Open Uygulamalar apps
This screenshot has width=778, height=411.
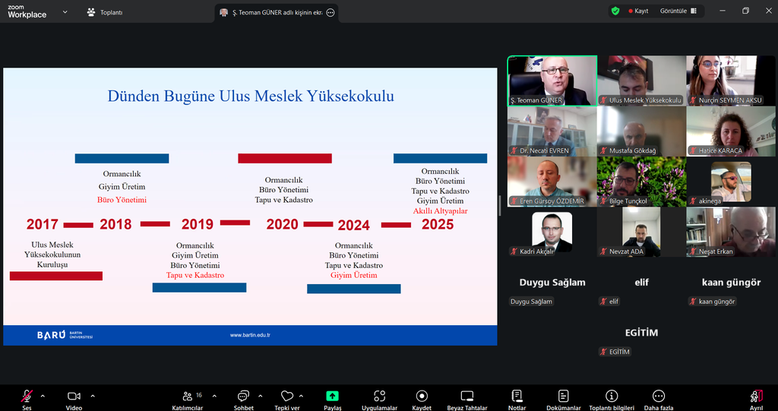click(379, 397)
